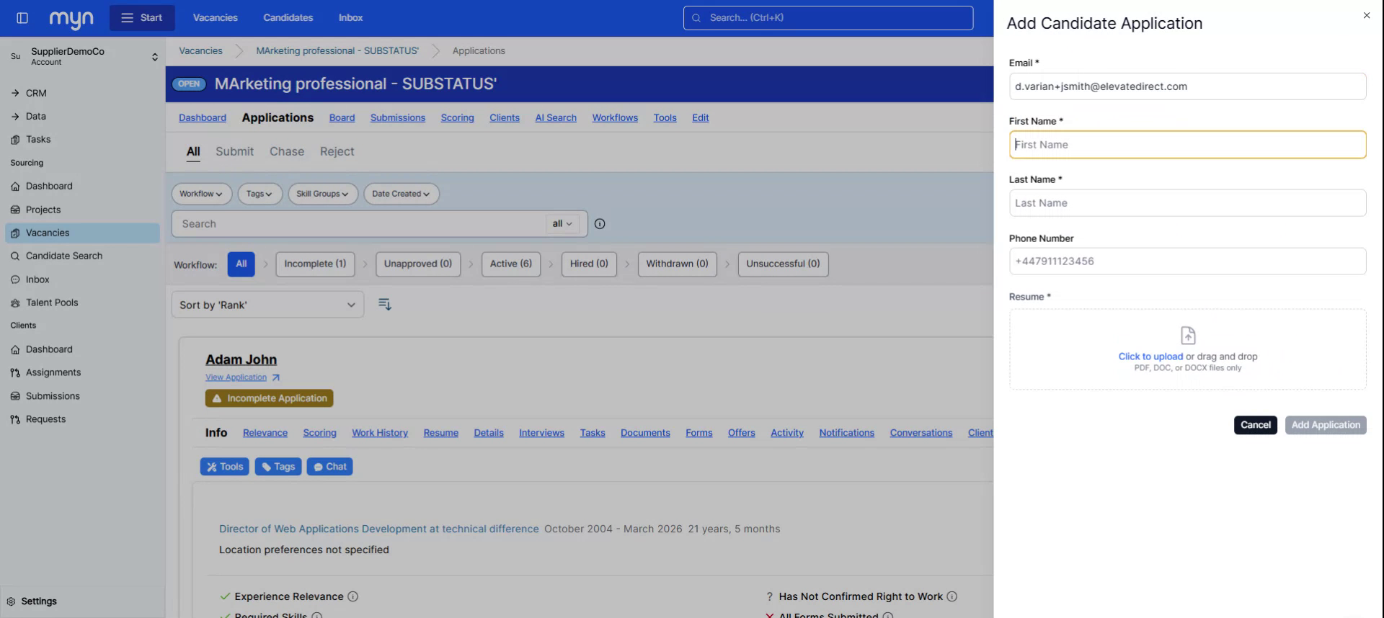Click into the Last Name field

pos(1187,203)
